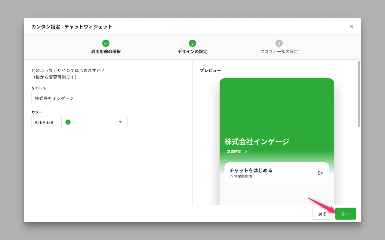Click the clock icon beside 営業時間内
385x240 pixels.
coord(231,177)
